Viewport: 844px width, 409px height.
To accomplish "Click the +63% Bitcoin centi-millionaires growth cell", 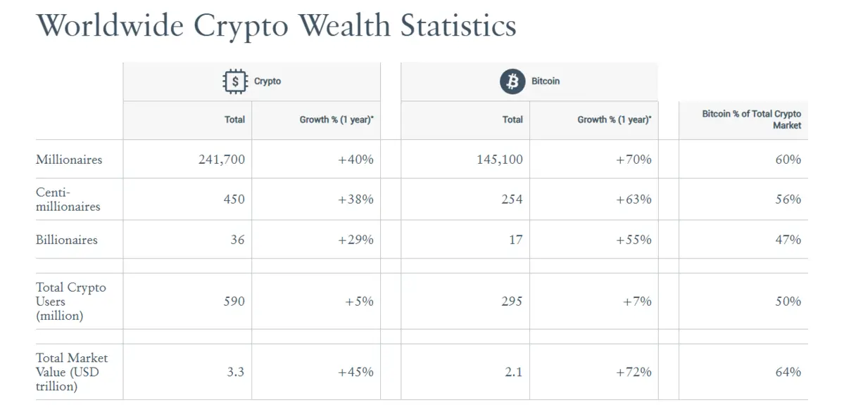I will click(634, 200).
